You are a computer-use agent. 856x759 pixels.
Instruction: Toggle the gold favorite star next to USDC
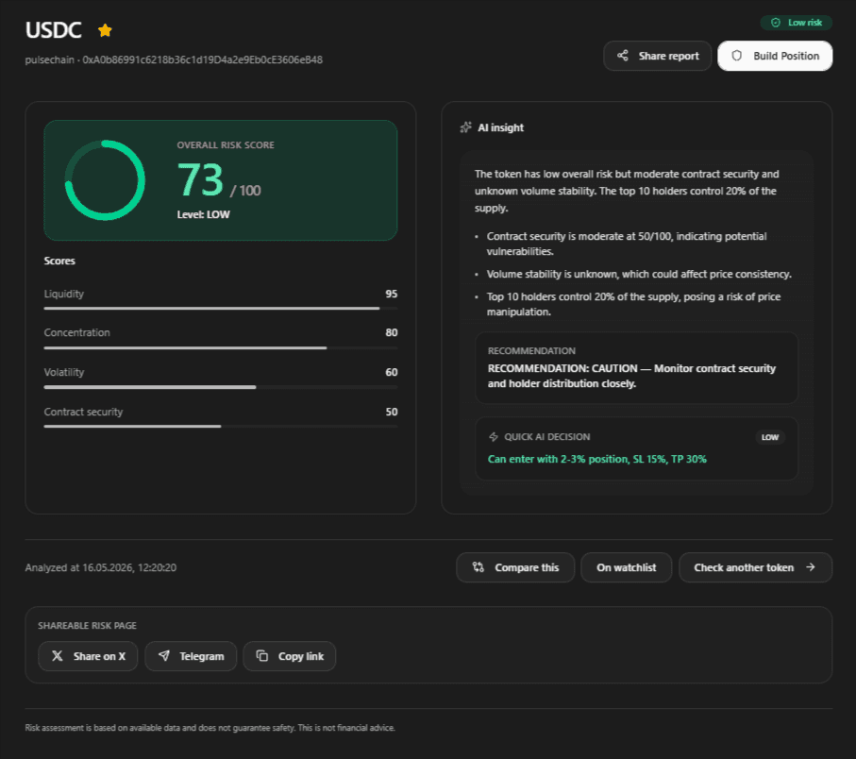point(105,30)
